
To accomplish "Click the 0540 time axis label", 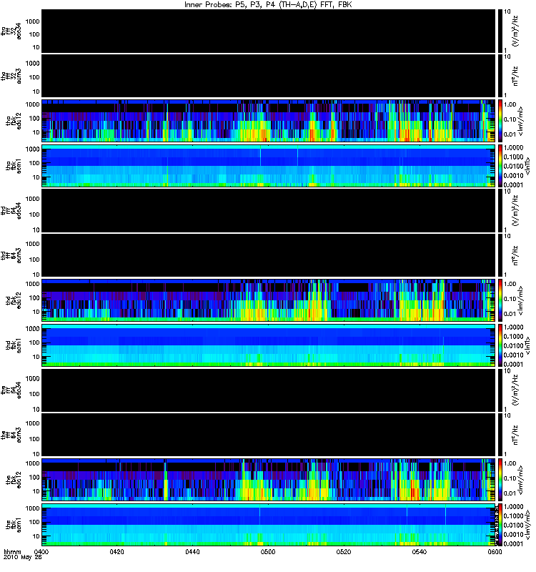I will pyautogui.click(x=420, y=551).
